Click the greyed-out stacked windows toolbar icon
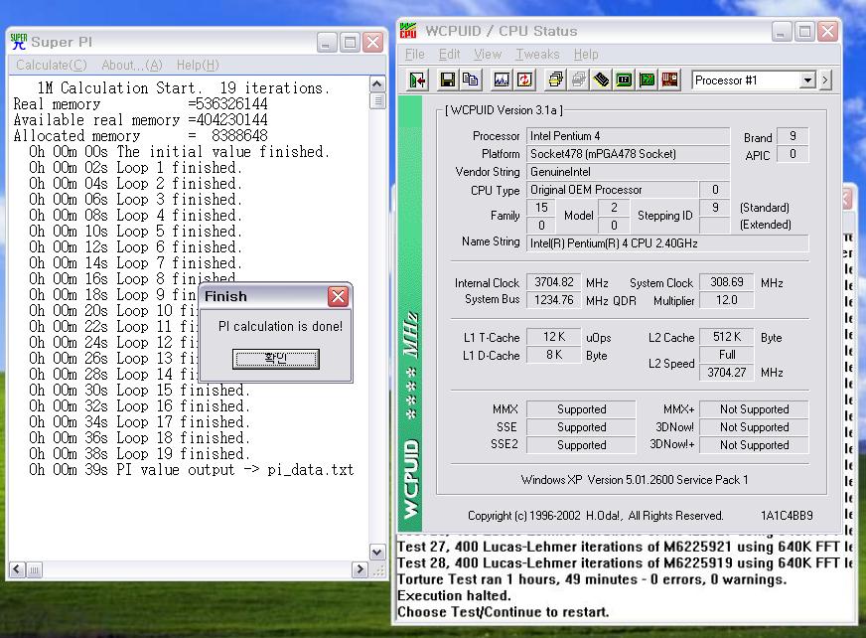This screenshot has width=866, height=638. click(578, 80)
